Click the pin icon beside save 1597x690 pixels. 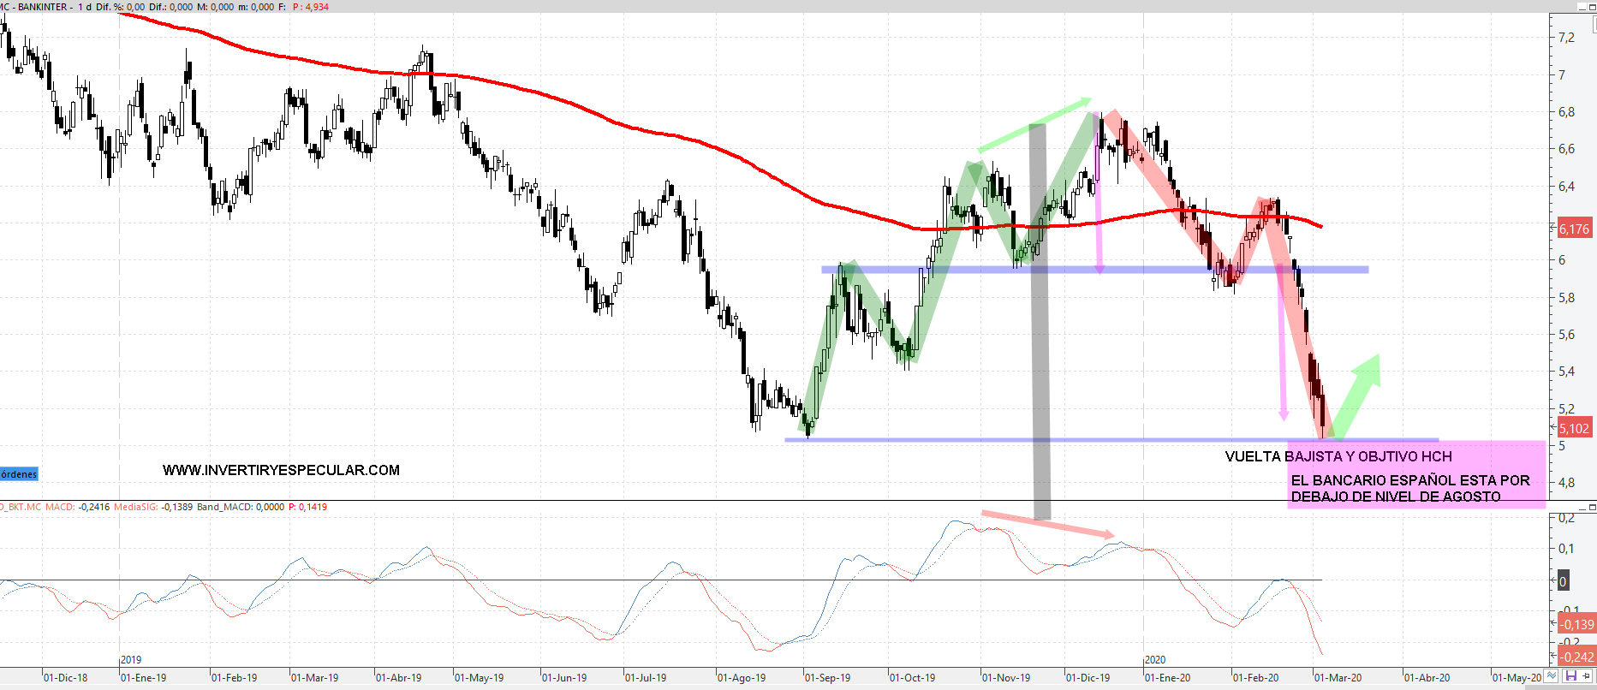pyautogui.click(x=1587, y=676)
